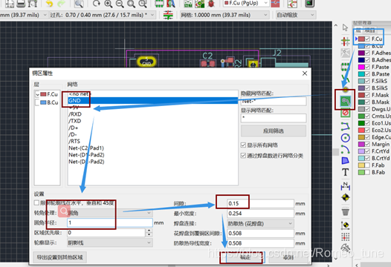The image size is (391, 267).
Task: Toggle the track width auto icon
Action: coord(168,15)
